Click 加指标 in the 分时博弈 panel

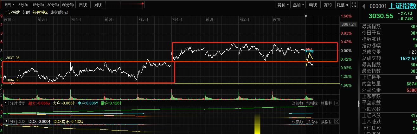pyautogui.click(x=312, y=103)
